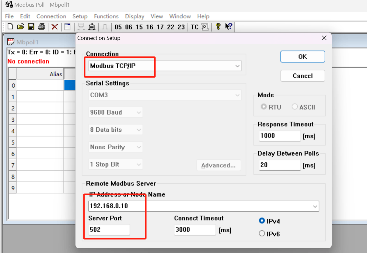Click the Print icon in toolbar
The width and height of the screenshot is (367, 253).
click(x=41, y=27)
